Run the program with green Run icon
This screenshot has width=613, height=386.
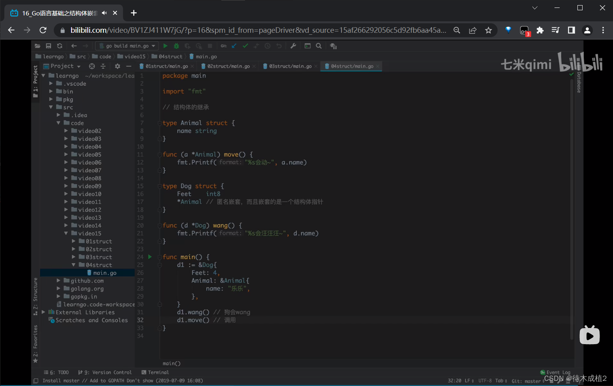166,46
